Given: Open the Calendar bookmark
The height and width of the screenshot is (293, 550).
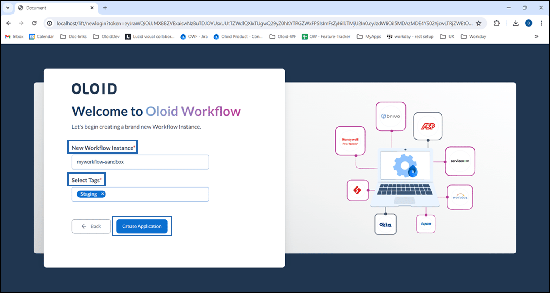Looking at the screenshot, I should pyautogui.click(x=42, y=37).
